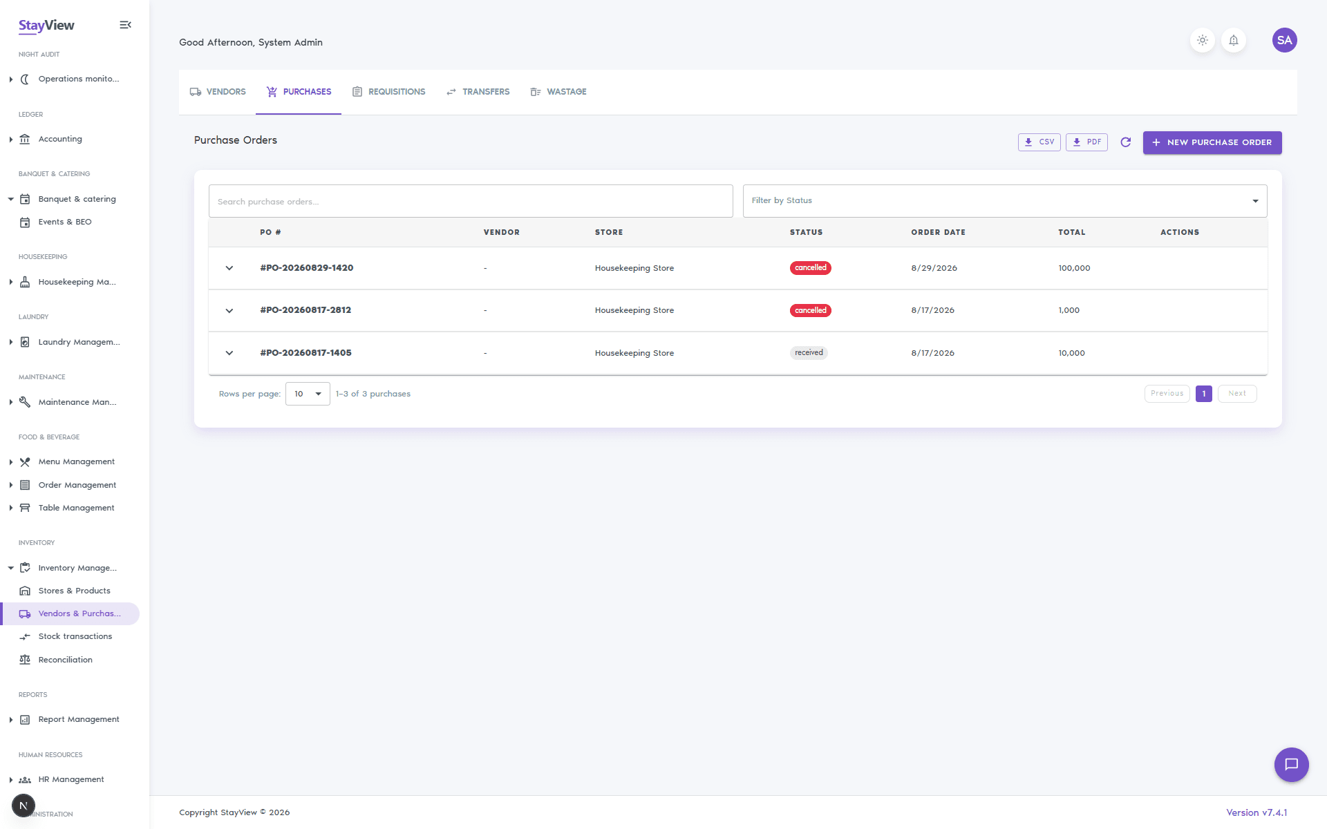Screen dimensions: 1327x829
Task: Open the Filter by Status dropdown
Action: (1005, 201)
